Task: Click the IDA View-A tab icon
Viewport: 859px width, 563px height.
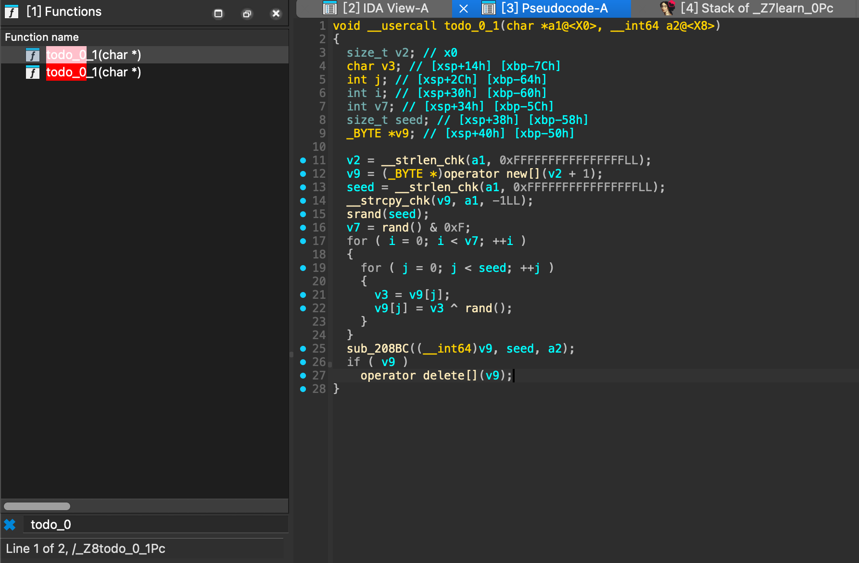Action: pyautogui.click(x=330, y=8)
